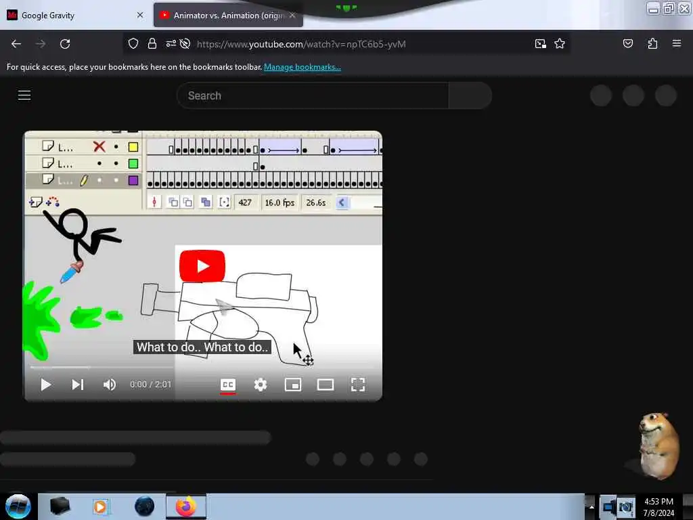Screen dimensions: 693x520
Task: Go back to the previous page
Action: [x=16, y=44]
